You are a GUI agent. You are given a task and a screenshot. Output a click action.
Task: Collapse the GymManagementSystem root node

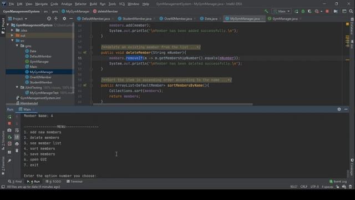coord(8,25)
